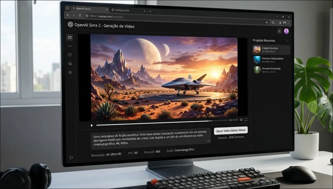Enter fullscreen video mode
Screen dimensions: 333x189
pos(246,120)
